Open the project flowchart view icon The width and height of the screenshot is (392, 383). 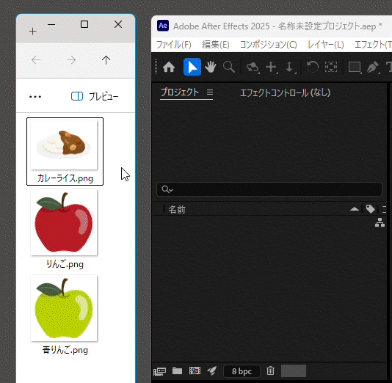click(380, 222)
